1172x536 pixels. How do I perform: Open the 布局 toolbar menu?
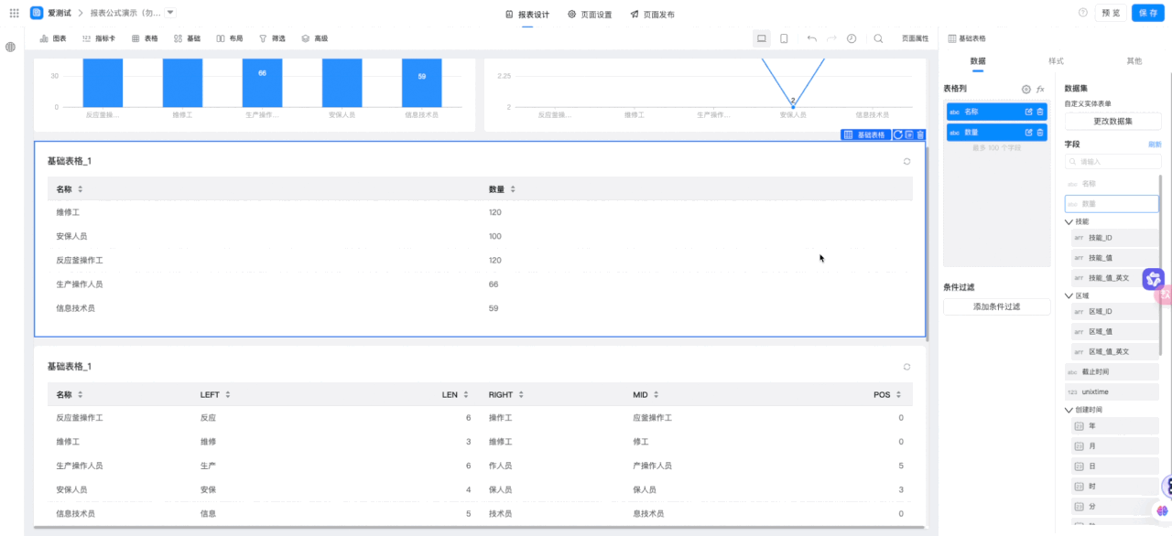pos(230,38)
